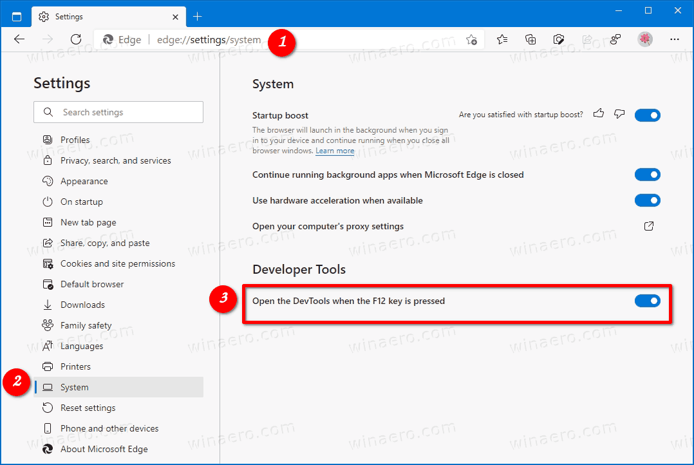The height and width of the screenshot is (465, 694).
Task: Open Downloads settings
Action: 118,305
